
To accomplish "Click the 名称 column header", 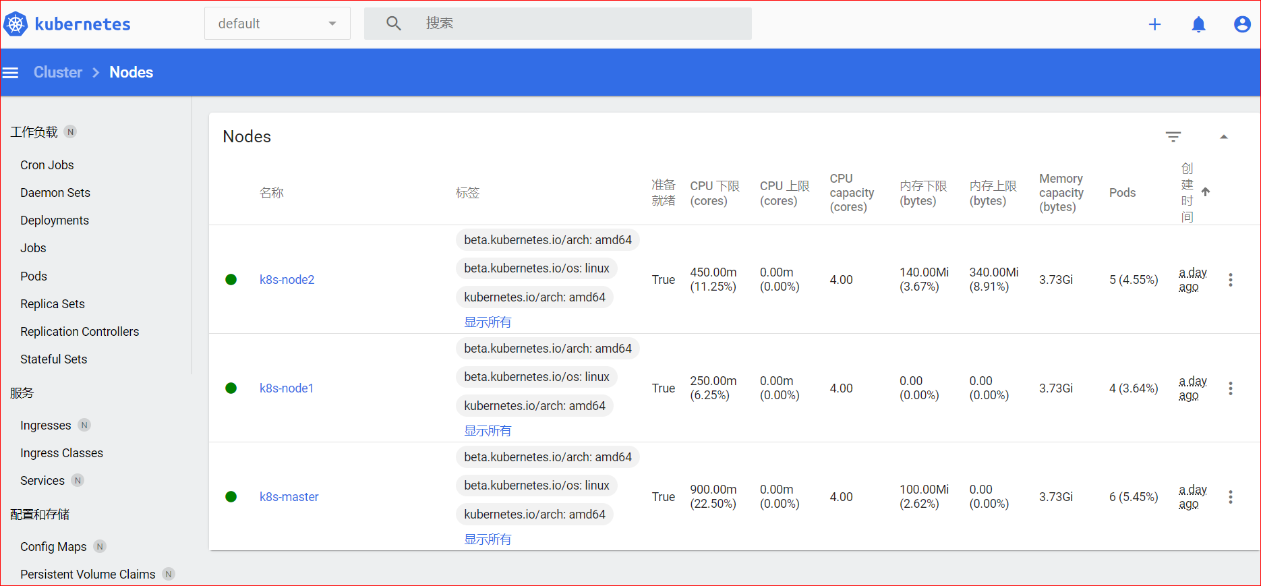I will tap(272, 193).
